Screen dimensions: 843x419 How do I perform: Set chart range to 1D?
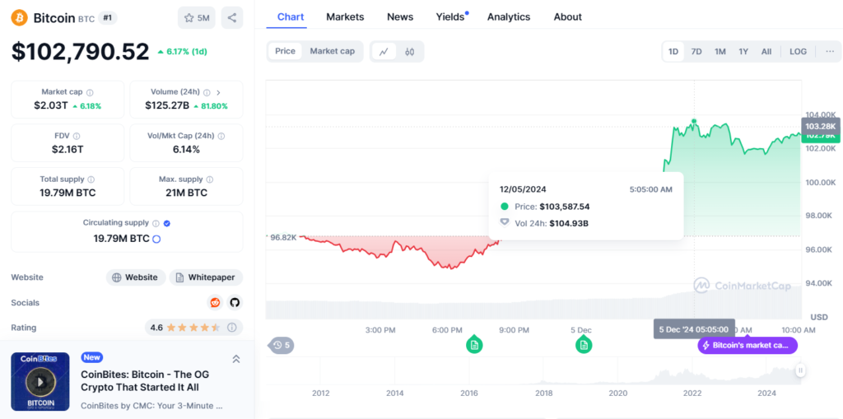(x=673, y=52)
